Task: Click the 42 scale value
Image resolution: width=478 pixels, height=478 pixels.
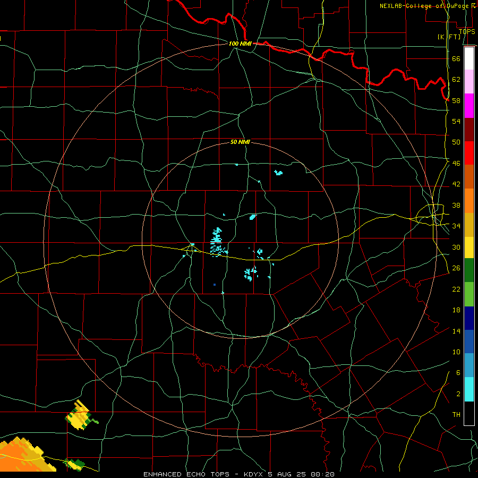Action: [x=456, y=184]
